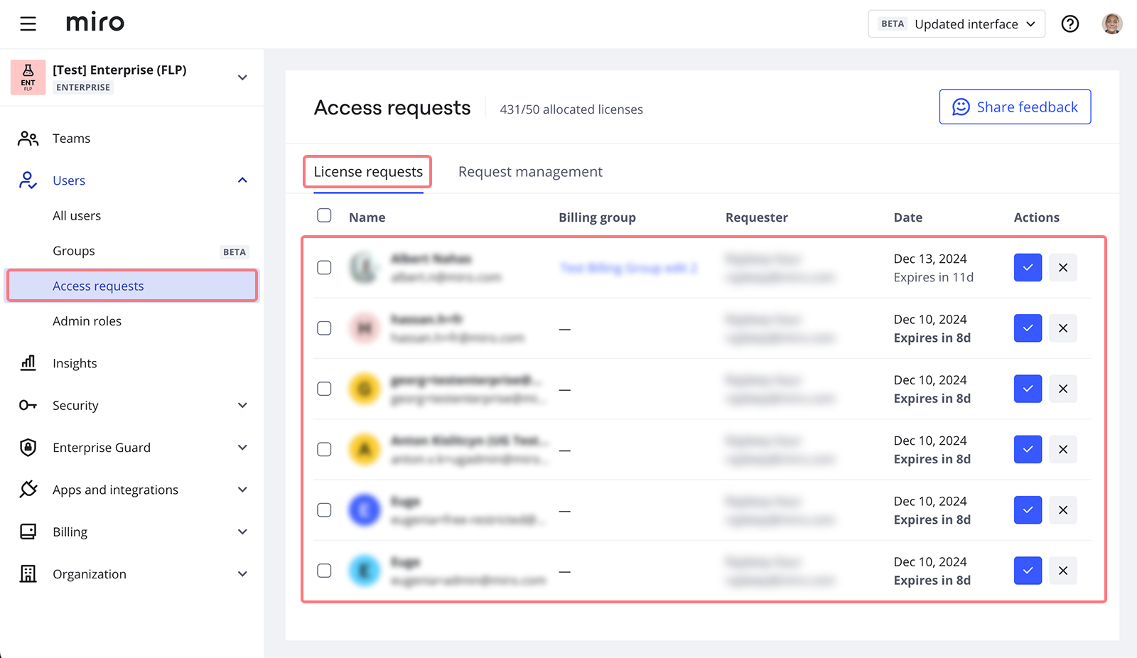Open the hamburger main menu
This screenshot has width=1137, height=658.
click(28, 24)
